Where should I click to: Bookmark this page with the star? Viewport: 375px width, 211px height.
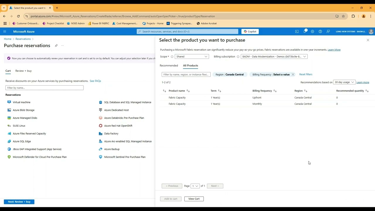tap(343, 16)
